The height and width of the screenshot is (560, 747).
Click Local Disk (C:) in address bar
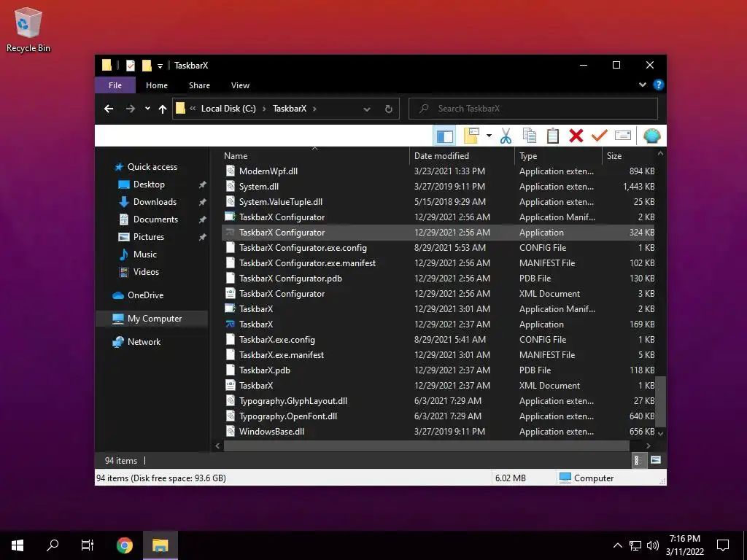pos(228,109)
